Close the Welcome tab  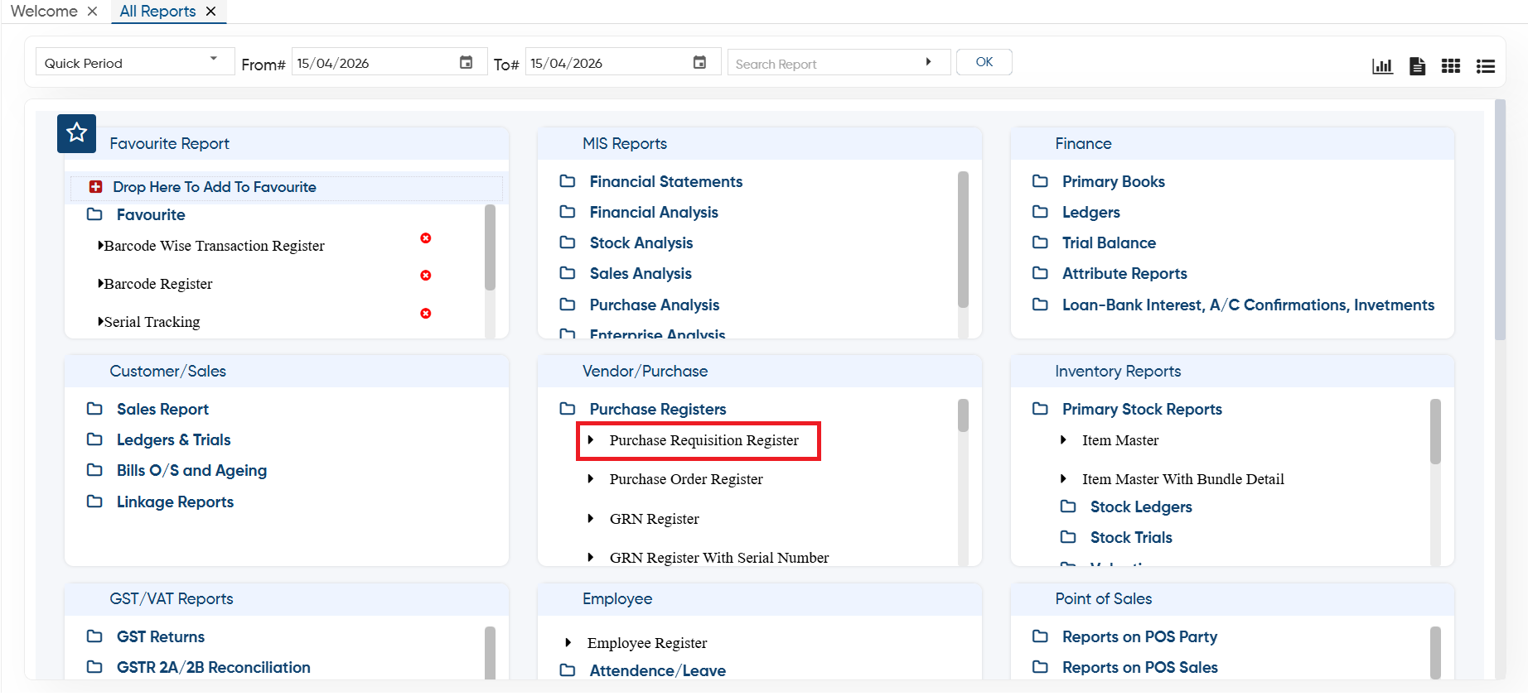coord(92,11)
